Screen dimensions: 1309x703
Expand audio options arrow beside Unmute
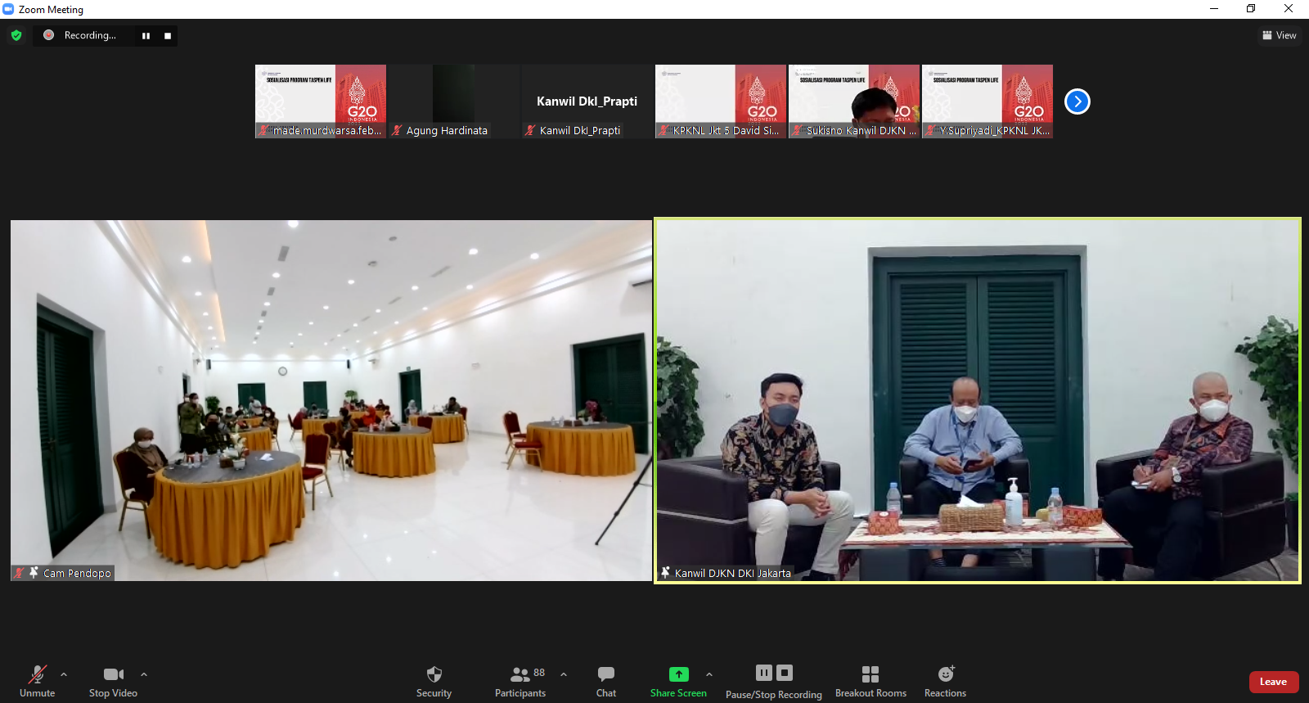tap(64, 674)
